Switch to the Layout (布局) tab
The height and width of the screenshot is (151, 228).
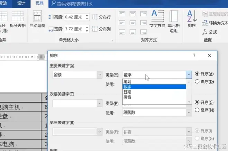[39, 3]
